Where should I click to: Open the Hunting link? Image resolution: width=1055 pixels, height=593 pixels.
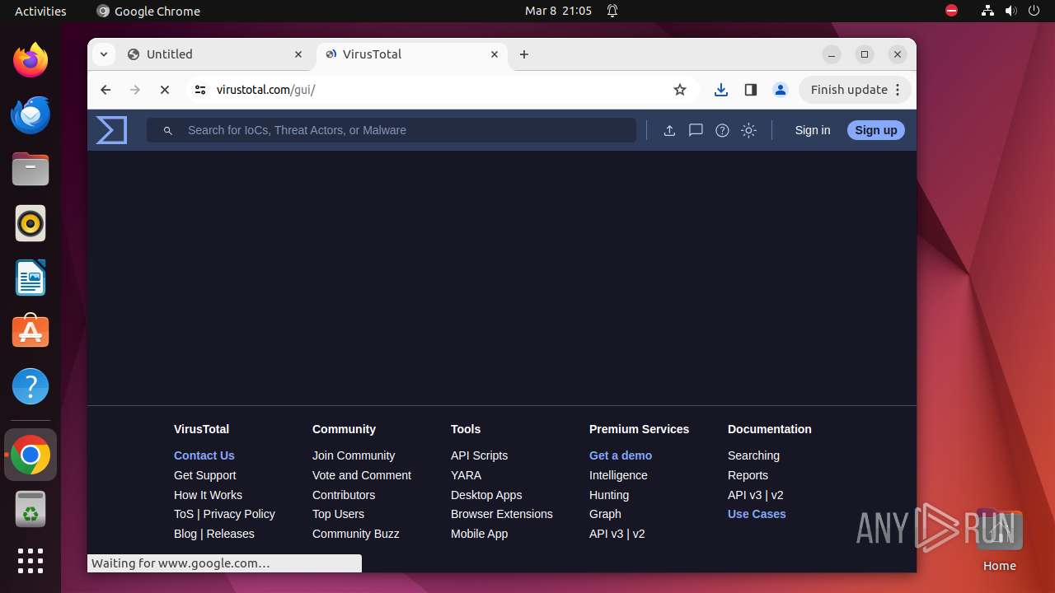[609, 495]
